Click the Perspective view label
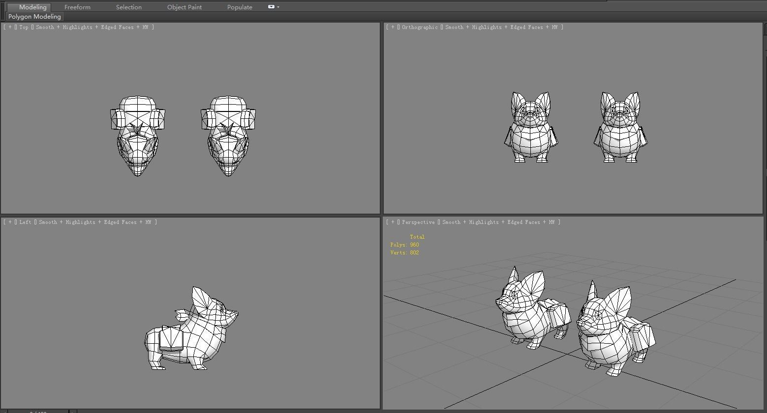 (x=418, y=222)
